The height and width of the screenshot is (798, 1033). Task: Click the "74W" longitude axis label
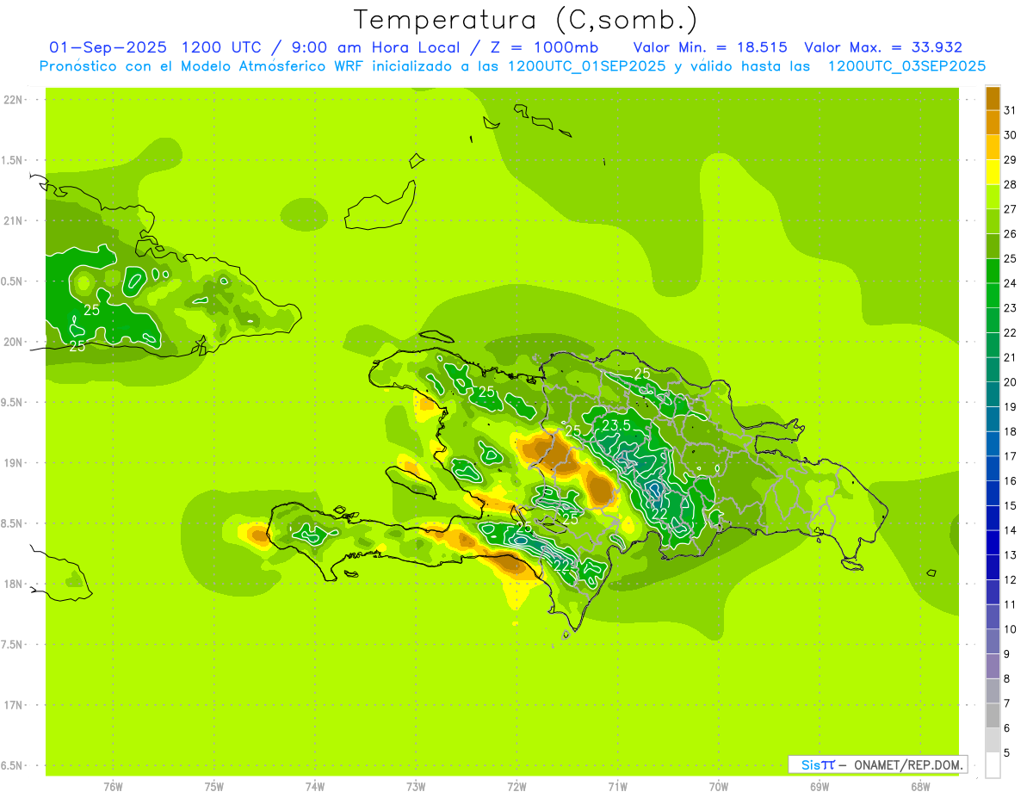click(x=315, y=787)
